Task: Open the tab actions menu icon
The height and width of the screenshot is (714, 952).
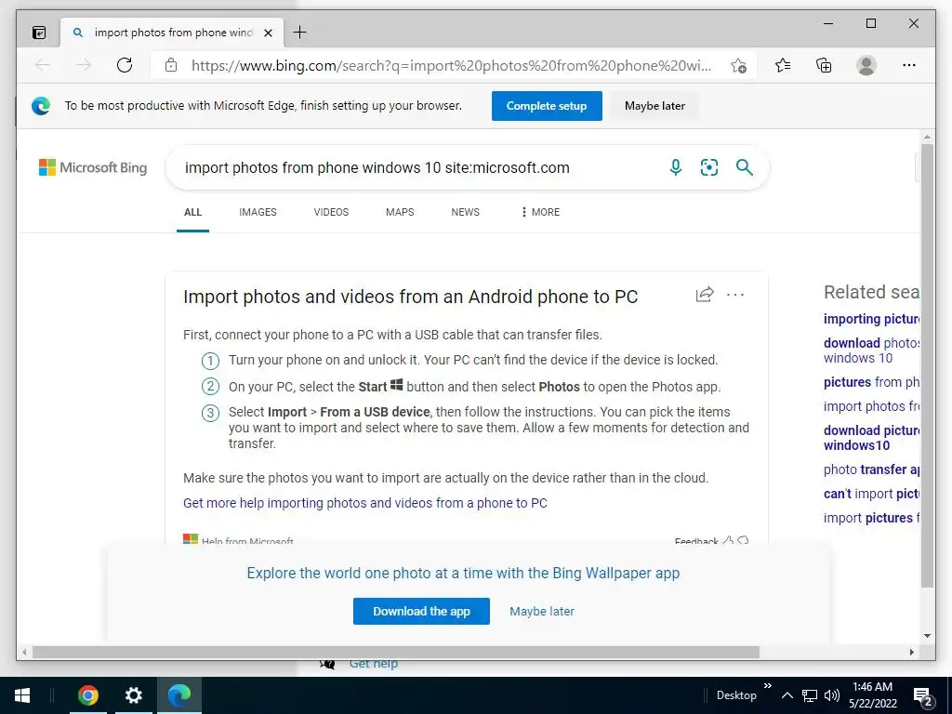Action: pyautogui.click(x=39, y=33)
